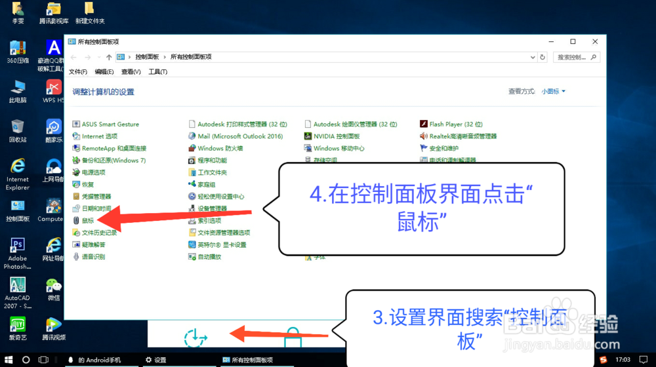Open the 恢复 recovery item
This screenshot has height=367, width=656.
pyautogui.click(x=83, y=184)
